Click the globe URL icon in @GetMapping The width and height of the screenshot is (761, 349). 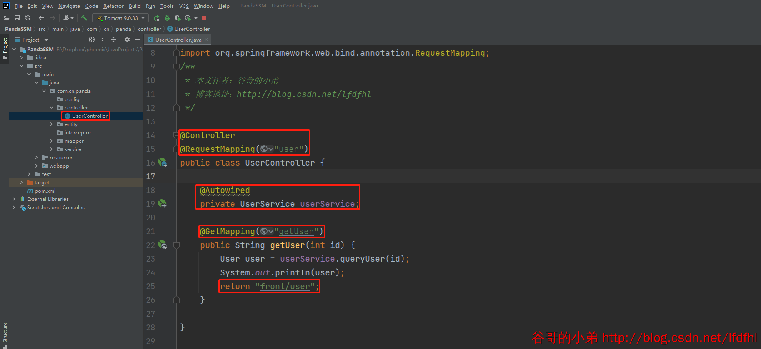[267, 231]
